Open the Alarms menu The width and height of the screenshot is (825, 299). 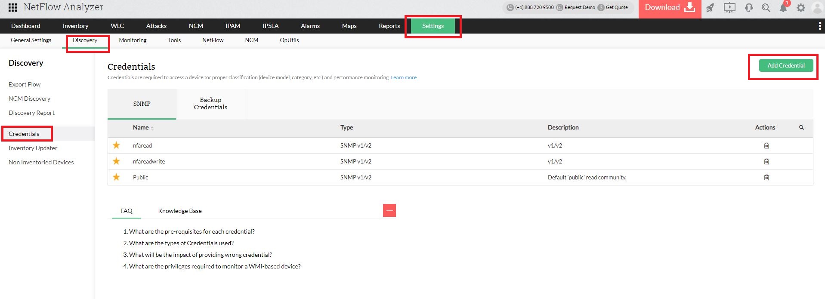pos(310,26)
